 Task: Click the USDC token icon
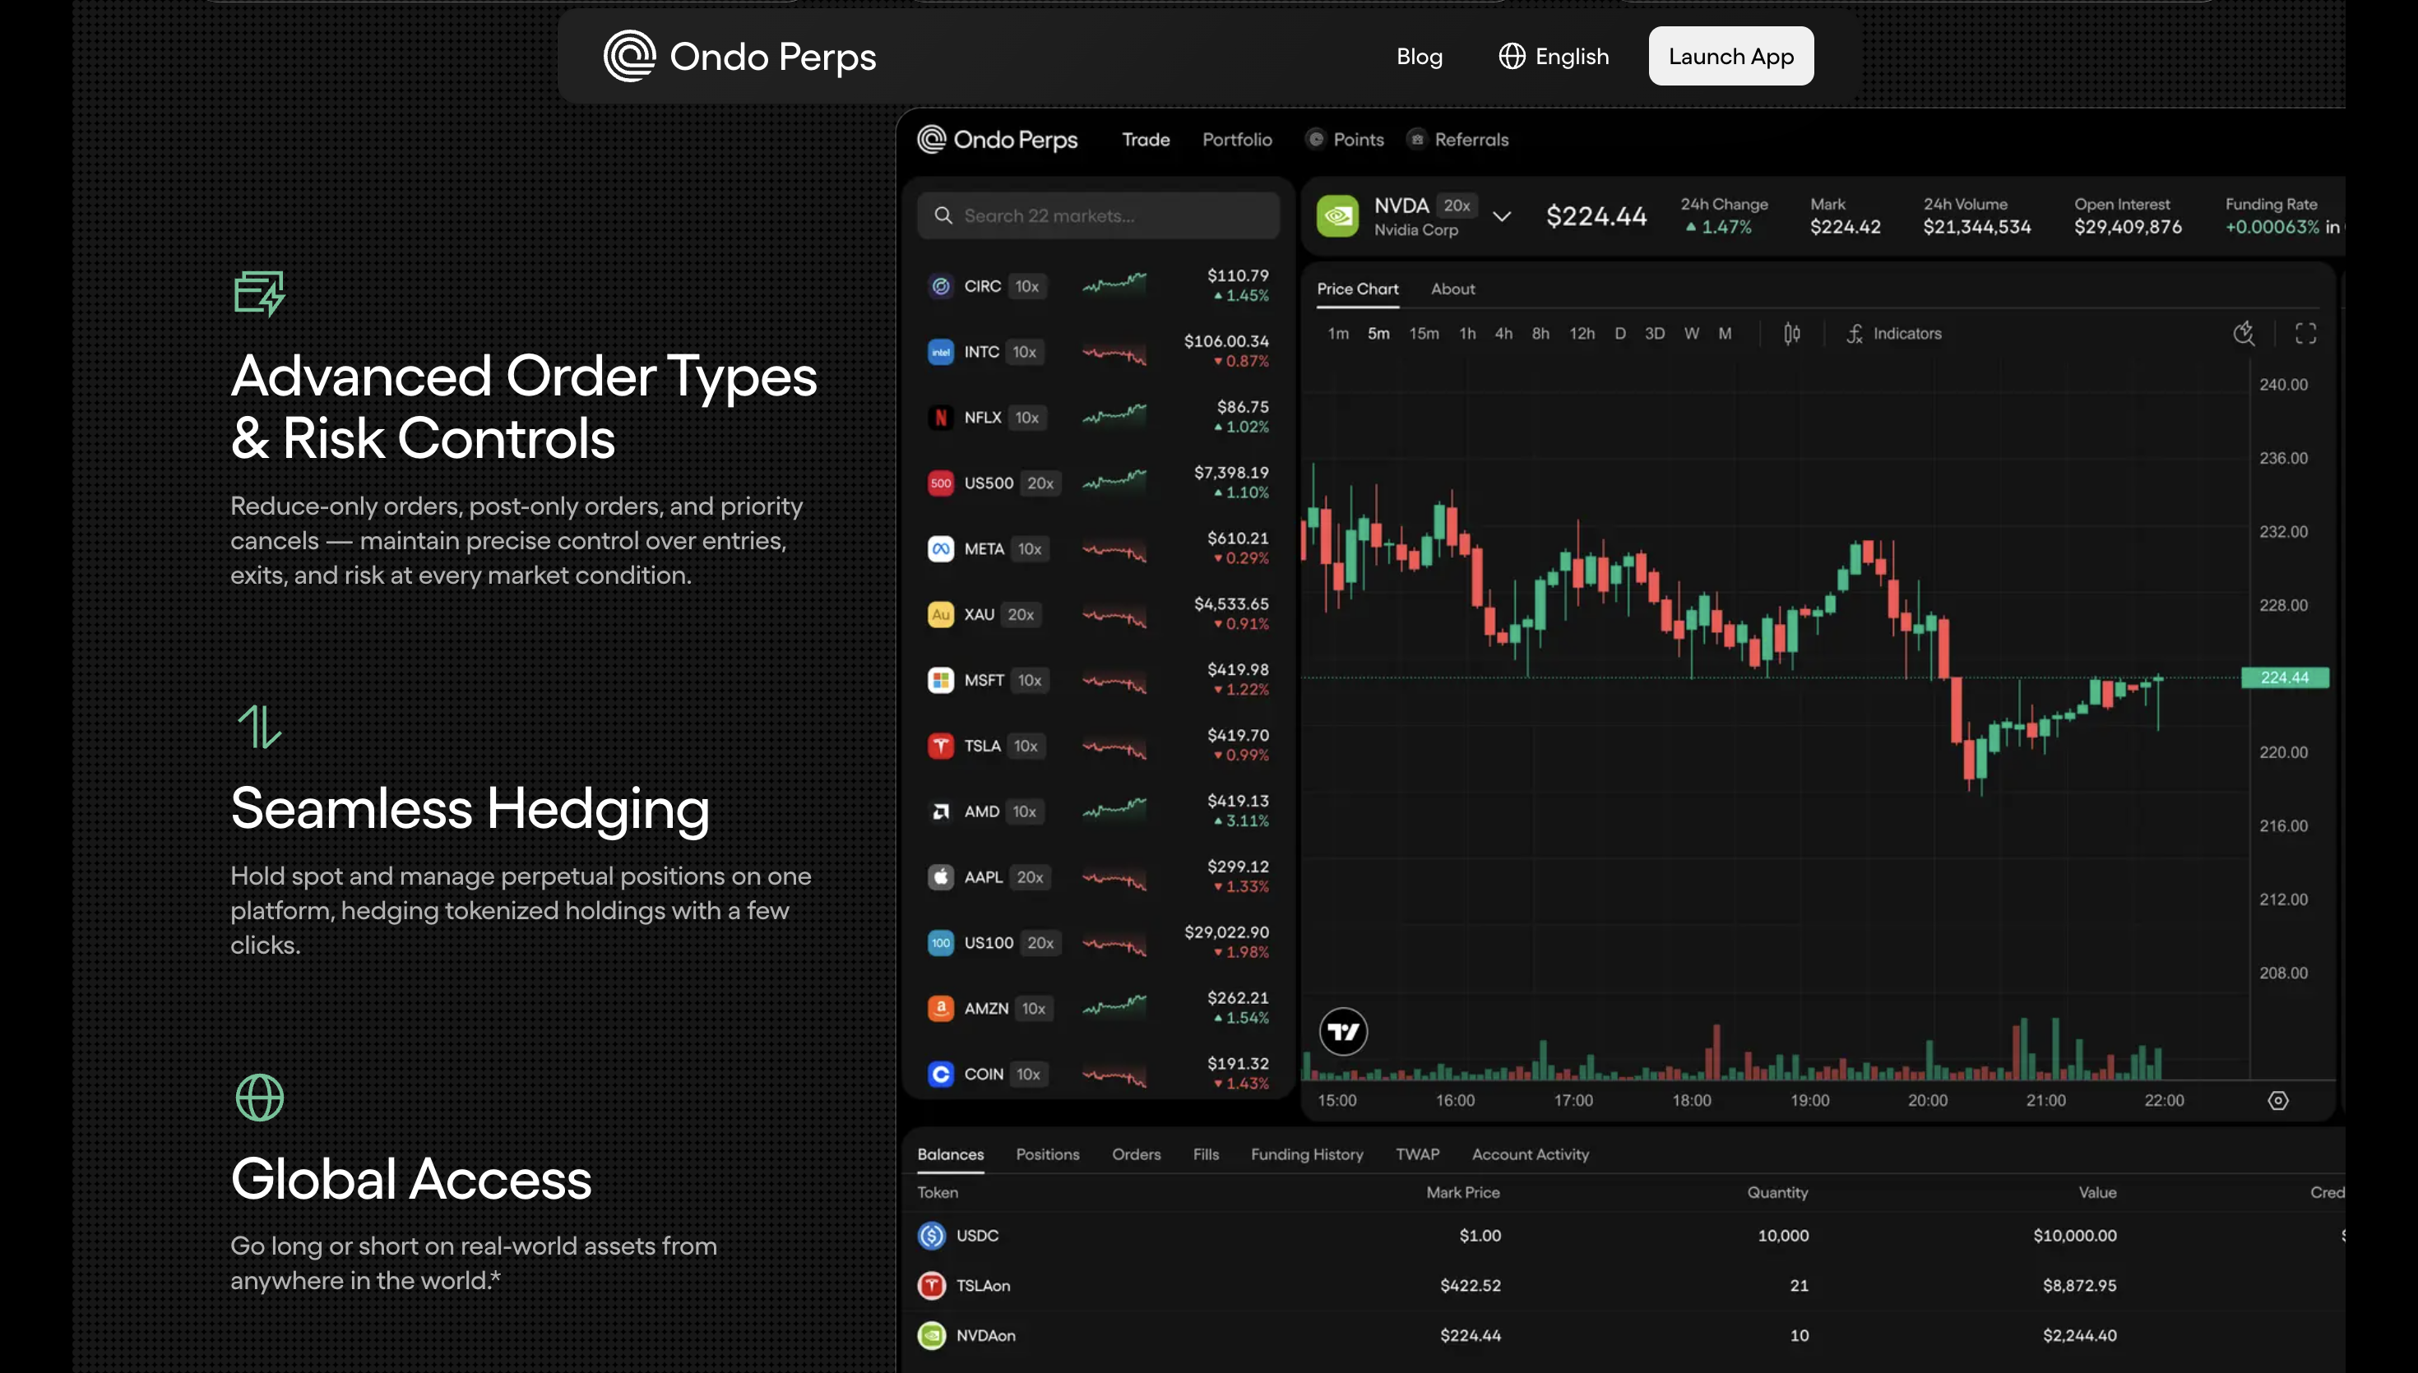(x=932, y=1236)
